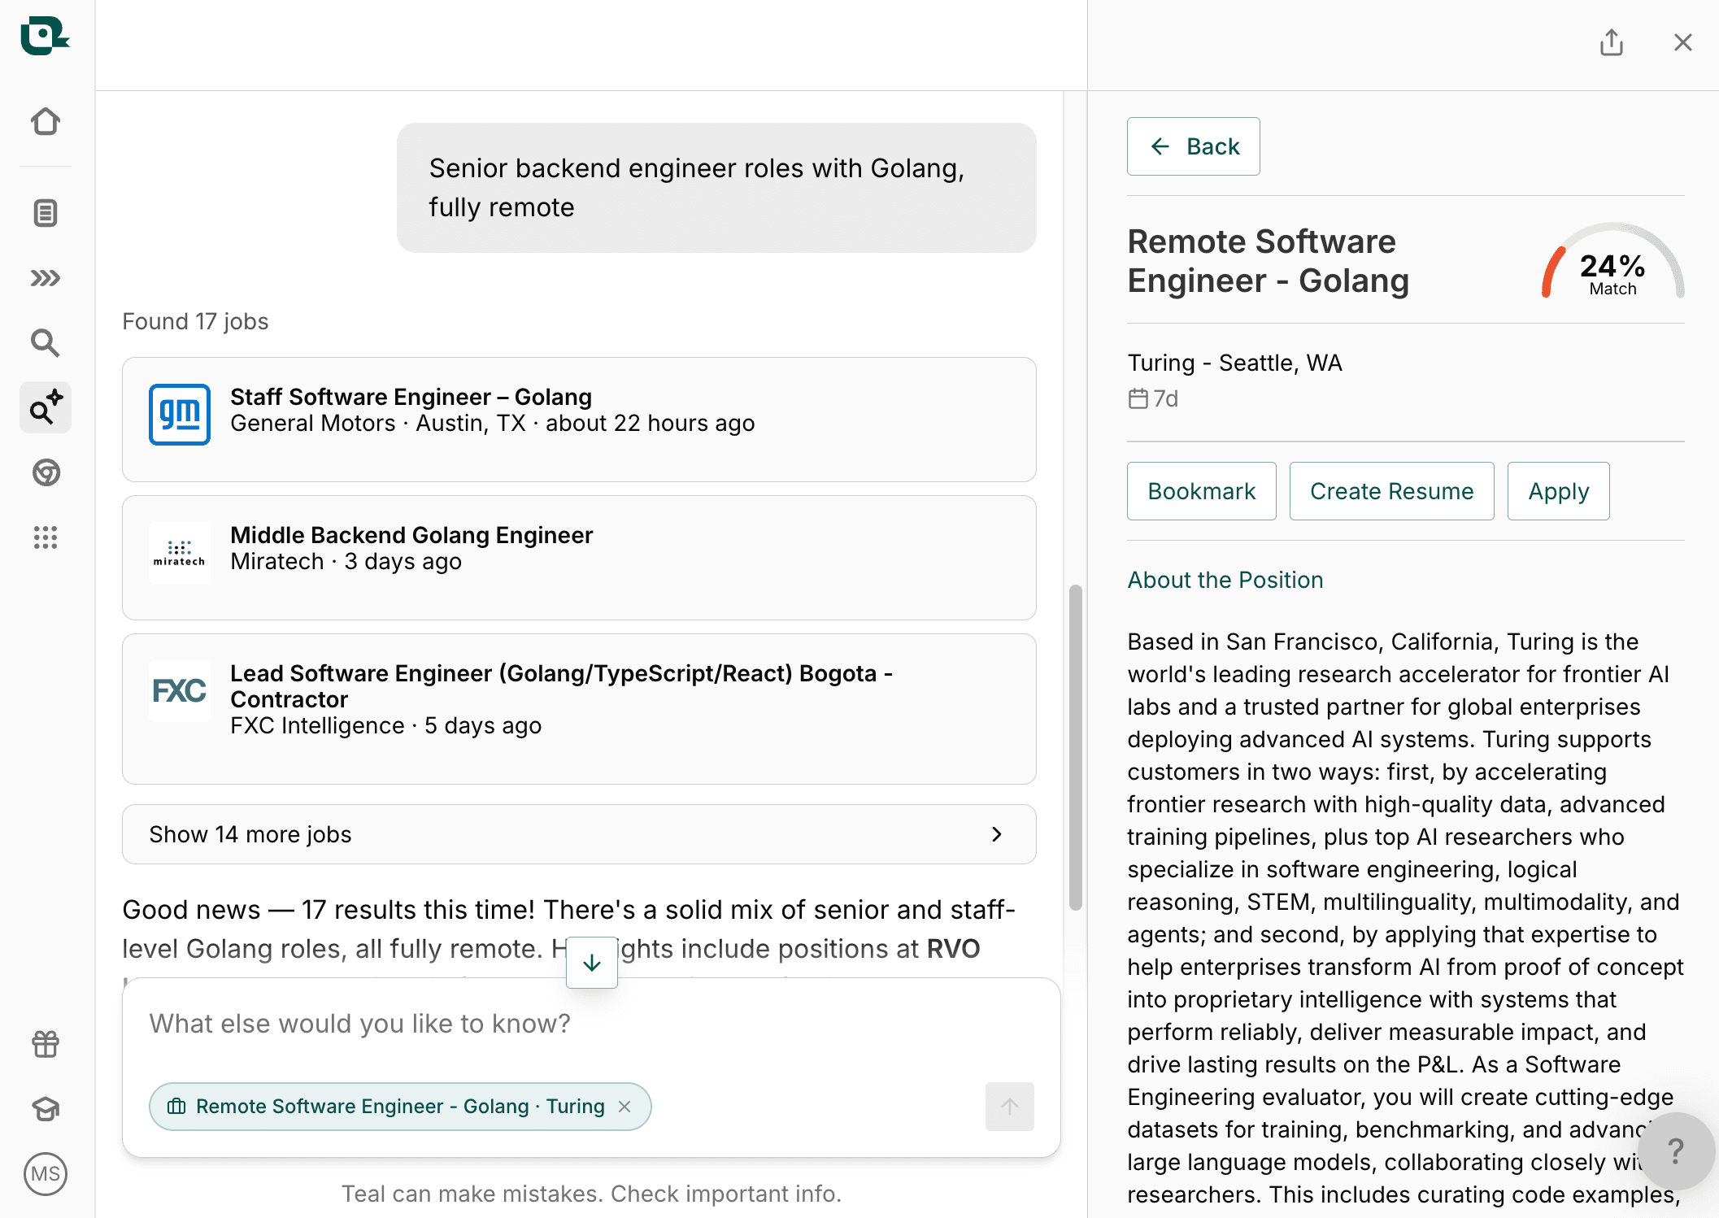
Task: Open the graduation cap learning icon
Action: pyautogui.click(x=46, y=1109)
